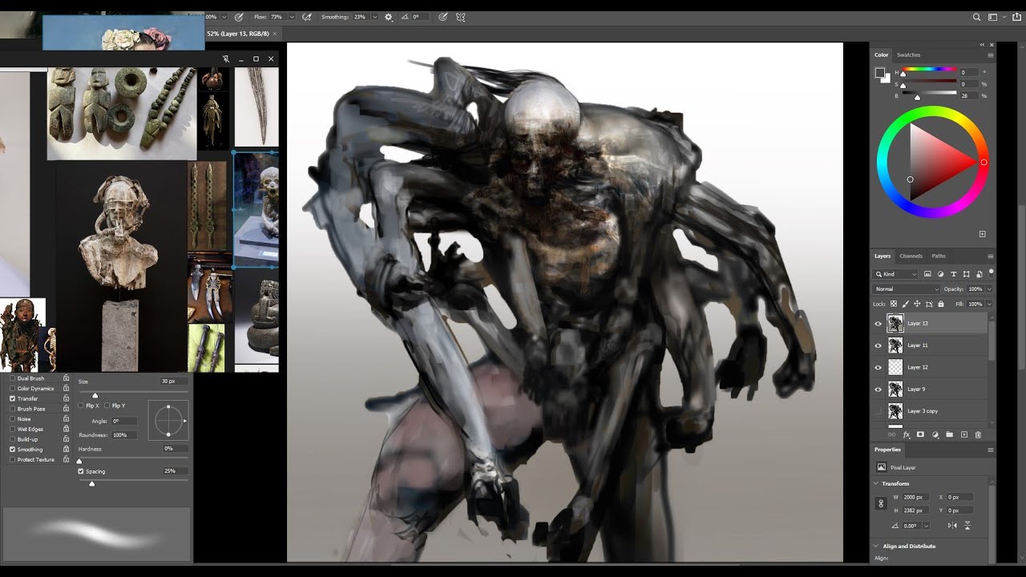Flip horizontal icon in Transform properties
Viewport: 1026px width, 577px height.
952,526
